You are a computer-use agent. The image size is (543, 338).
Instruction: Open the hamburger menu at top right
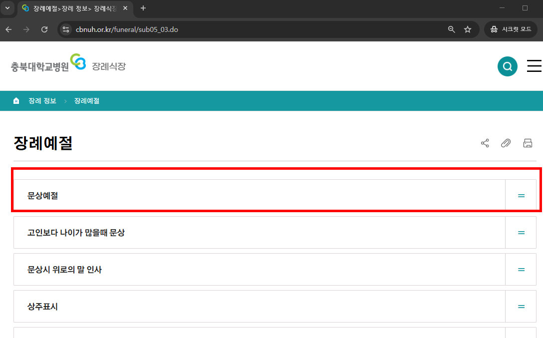534,65
